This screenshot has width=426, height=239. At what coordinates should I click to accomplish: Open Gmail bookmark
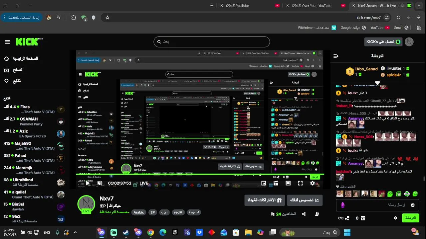pos(401,28)
